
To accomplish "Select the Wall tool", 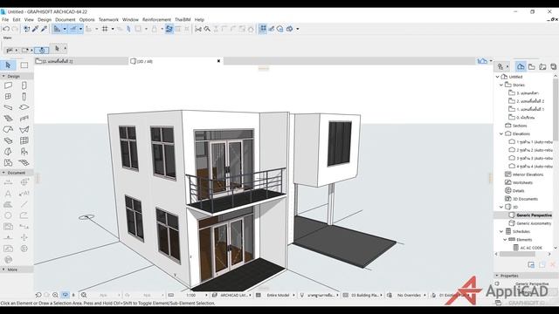I will click(8, 85).
